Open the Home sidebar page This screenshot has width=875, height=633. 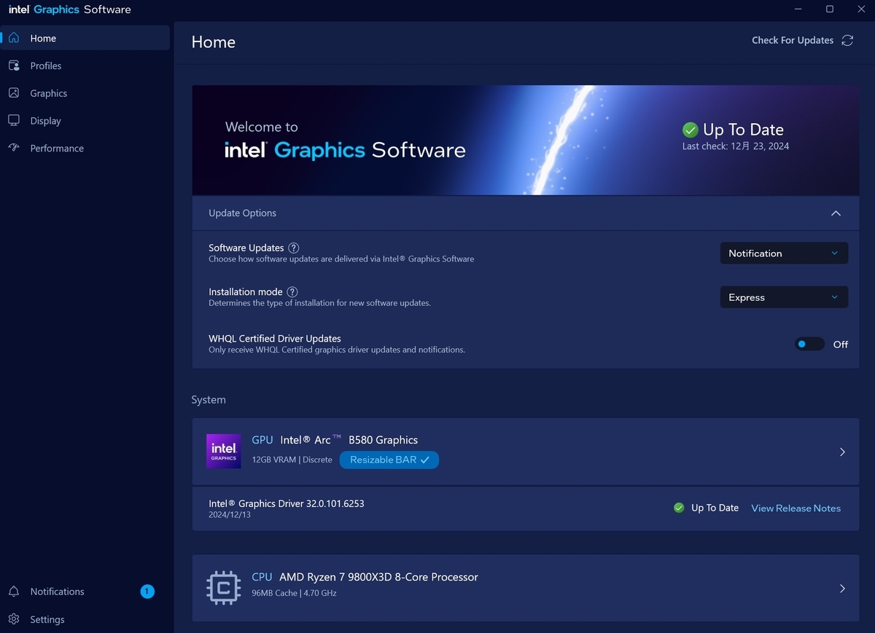(x=85, y=38)
